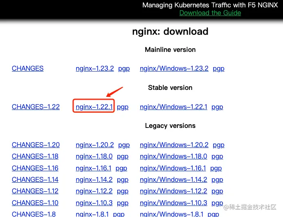Image resolution: width=283 pixels, height=217 pixels.
Task: Open pgp signature for nginx-1.10.3
Action: pyautogui.click(x=123, y=204)
